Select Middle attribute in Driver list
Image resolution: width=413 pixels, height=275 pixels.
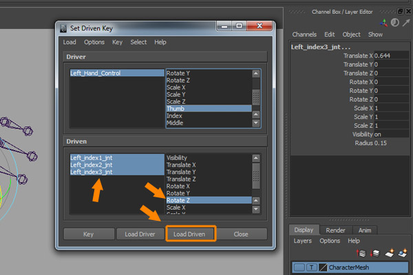point(209,122)
